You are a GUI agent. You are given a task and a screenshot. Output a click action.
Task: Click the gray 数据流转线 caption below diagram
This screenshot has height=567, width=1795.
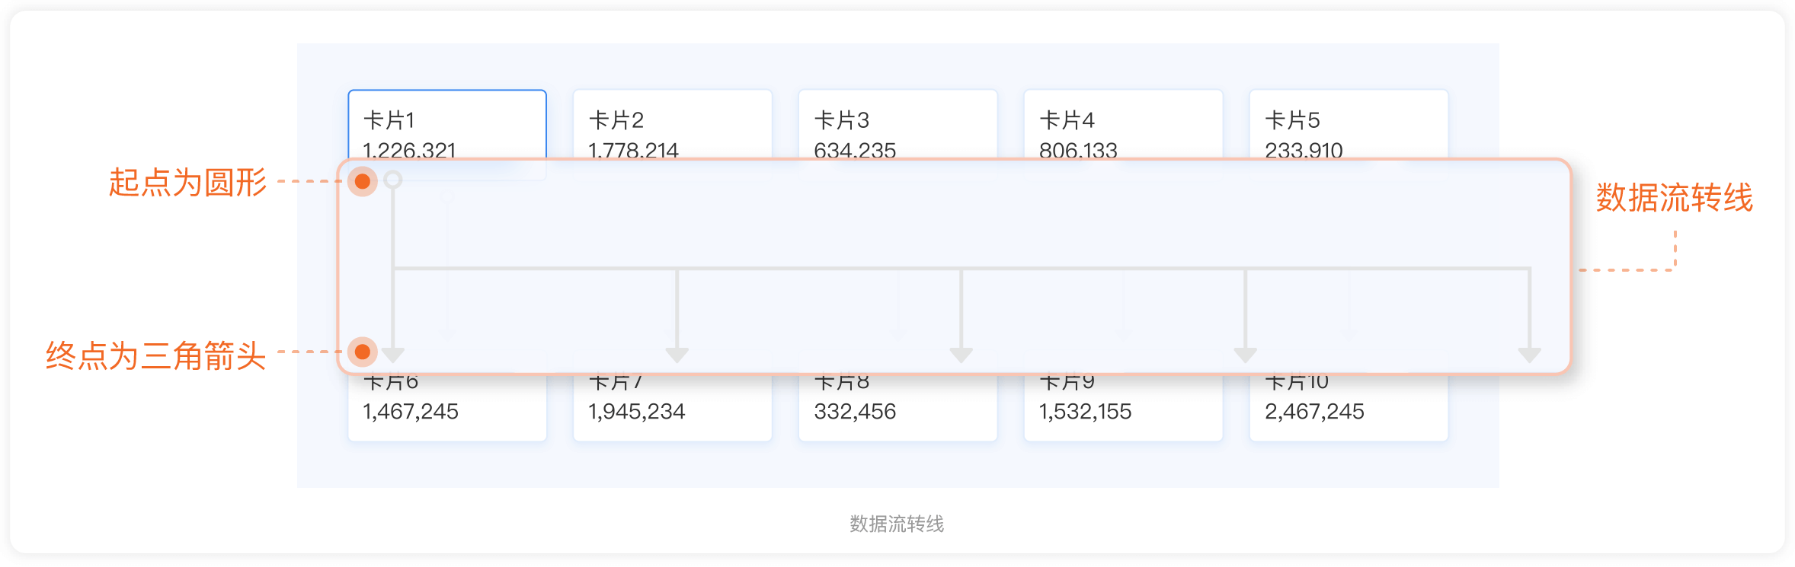pos(897,524)
